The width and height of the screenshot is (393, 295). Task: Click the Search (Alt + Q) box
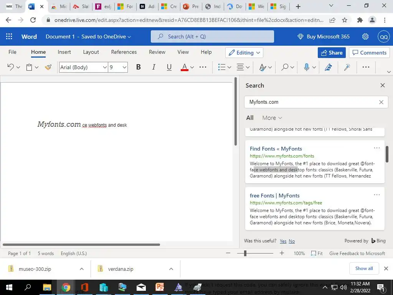[212, 36]
